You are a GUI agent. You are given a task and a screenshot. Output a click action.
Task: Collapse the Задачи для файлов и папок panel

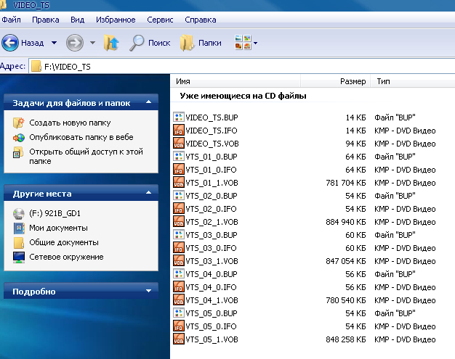[x=148, y=102]
